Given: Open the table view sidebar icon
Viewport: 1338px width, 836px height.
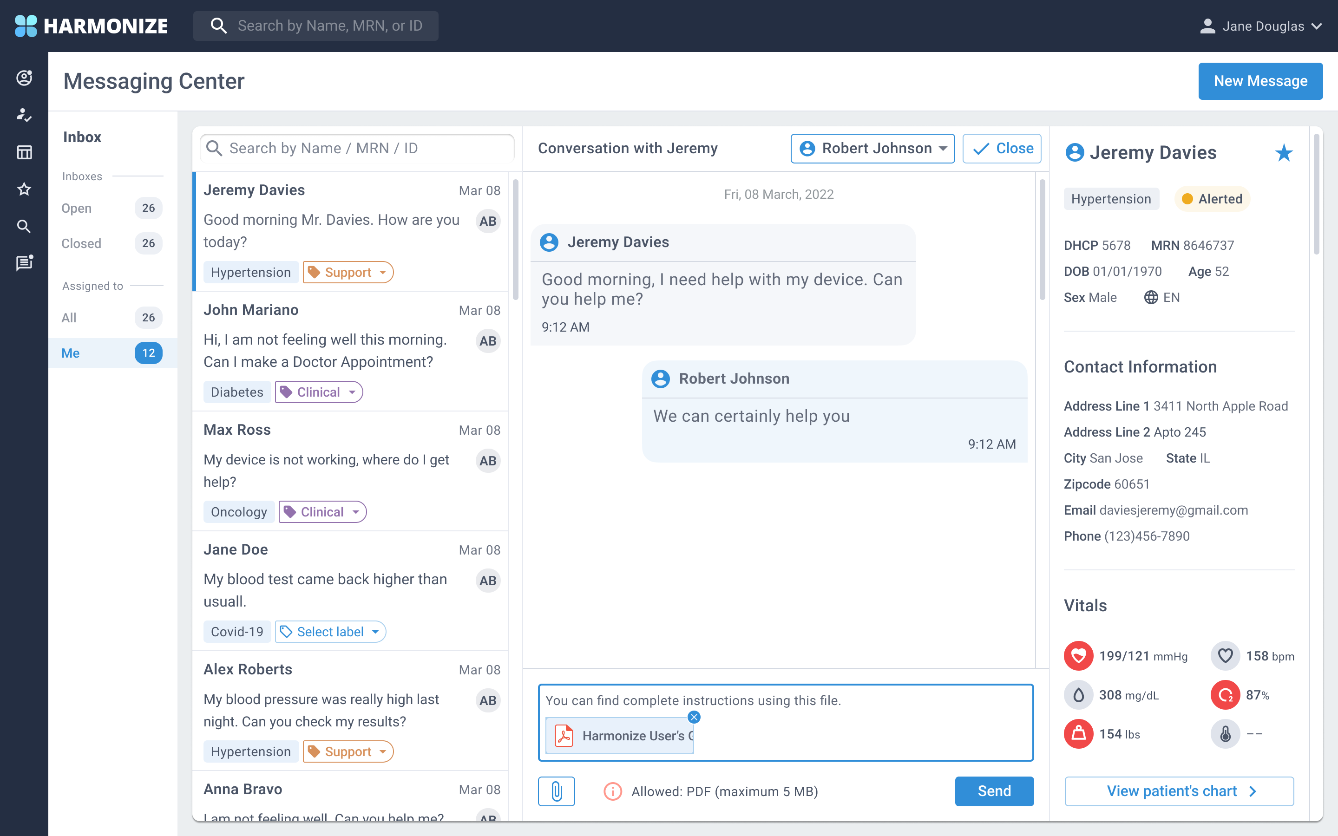Looking at the screenshot, I should click(x=24, y=152).
